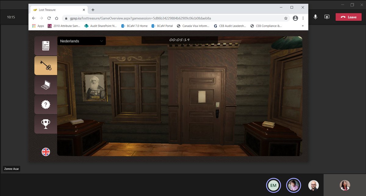The height and width of the screenshot is (196, 366).
Task: Select the bald man participant avatar
Action: click(313, 185)
